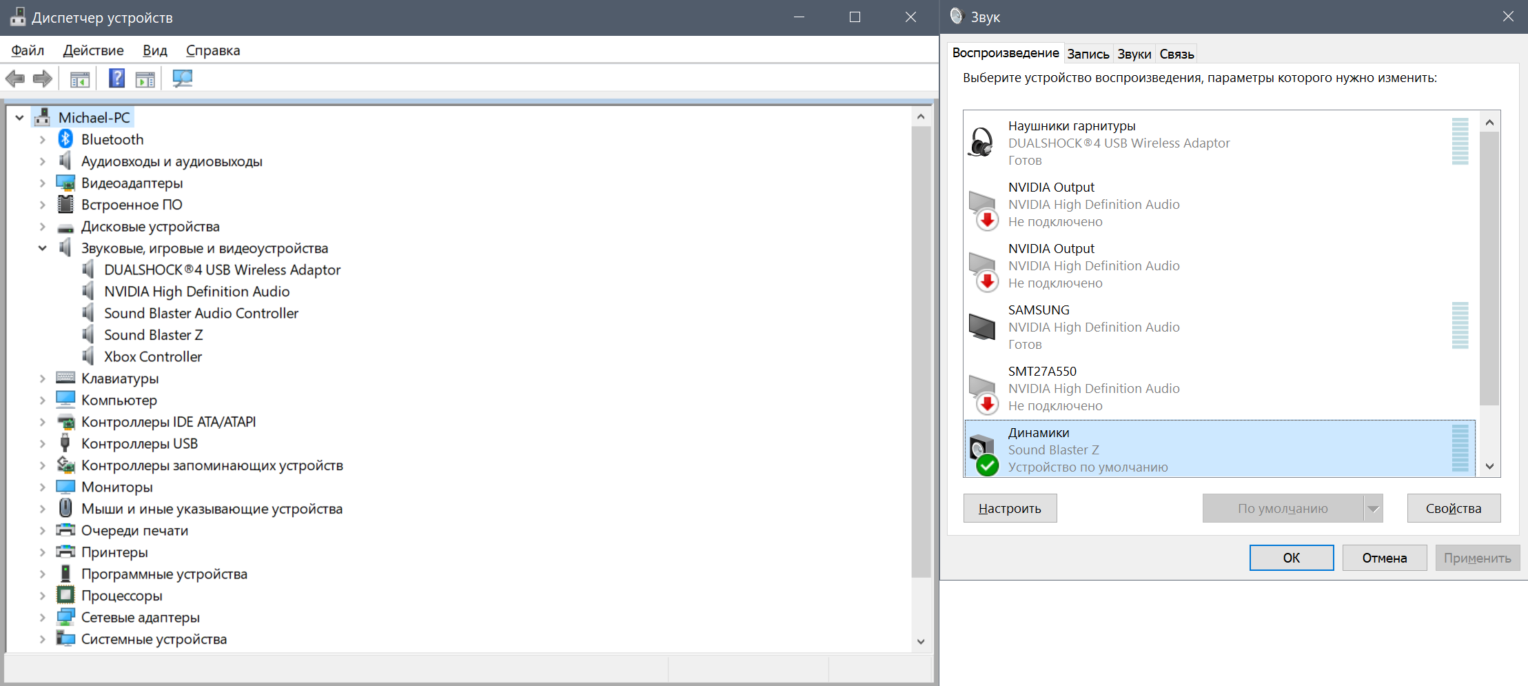The width and height of the screenshot is (1528, 686).
Task: Expand the Очереди печати category
Action: click(43, 531)
